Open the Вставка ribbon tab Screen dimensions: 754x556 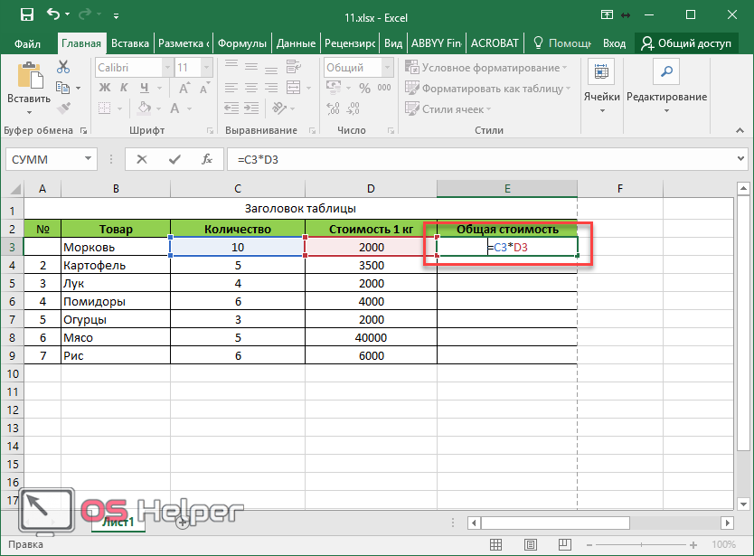[130, 42]
